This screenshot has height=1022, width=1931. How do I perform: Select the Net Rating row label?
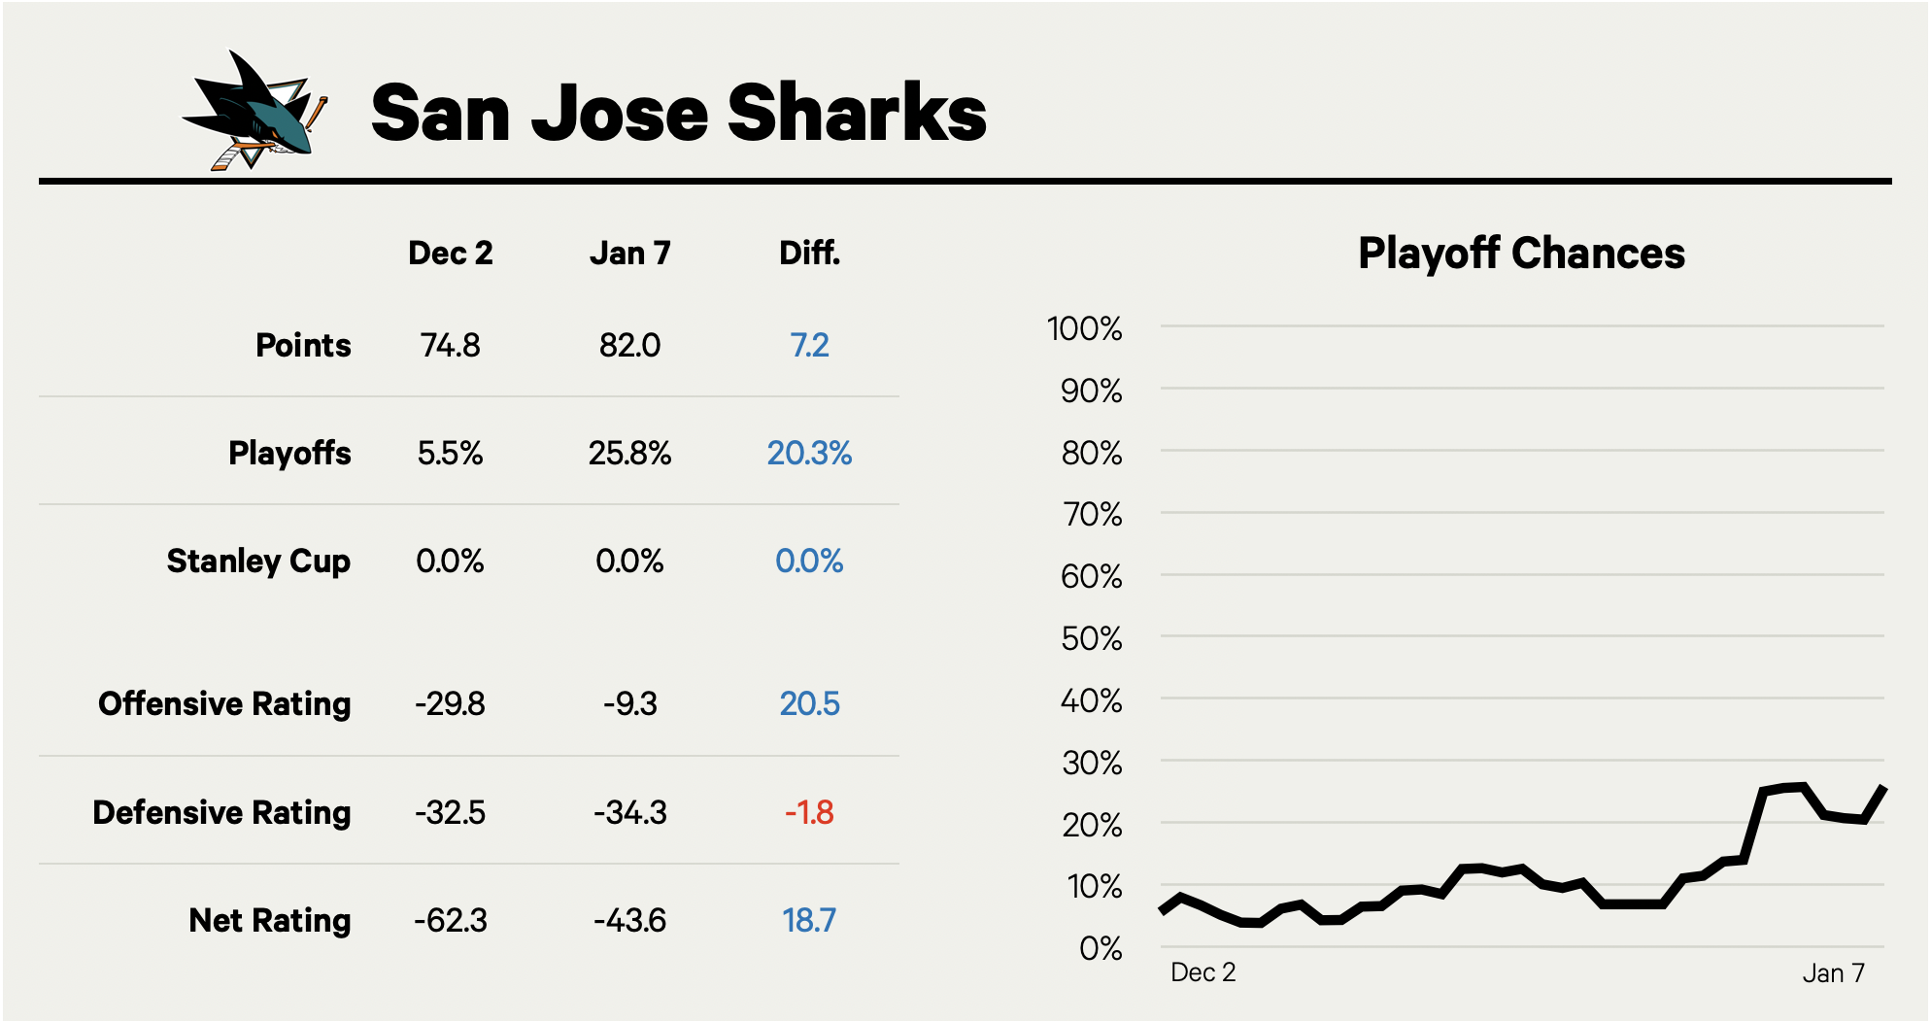pyautogui.click(x=269, y=921)
